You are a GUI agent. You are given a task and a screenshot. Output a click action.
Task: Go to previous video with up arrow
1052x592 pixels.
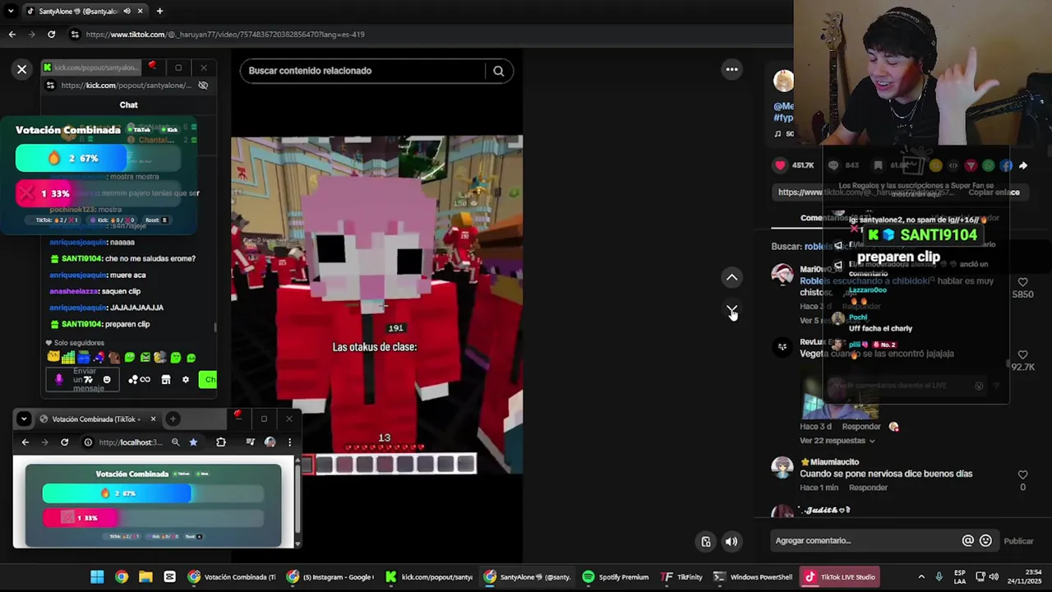731,278
